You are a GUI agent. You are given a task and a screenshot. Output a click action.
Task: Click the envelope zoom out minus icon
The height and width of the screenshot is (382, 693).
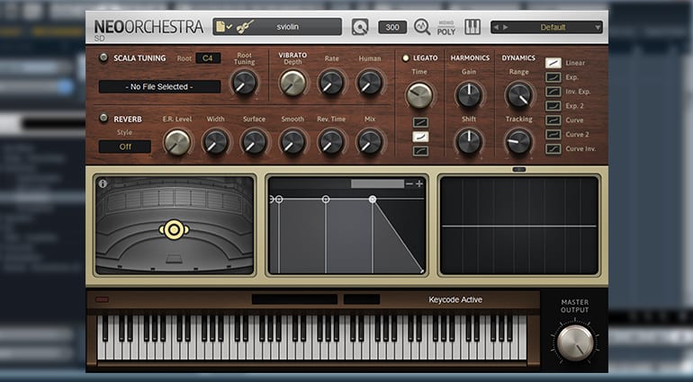coord(409,183)
